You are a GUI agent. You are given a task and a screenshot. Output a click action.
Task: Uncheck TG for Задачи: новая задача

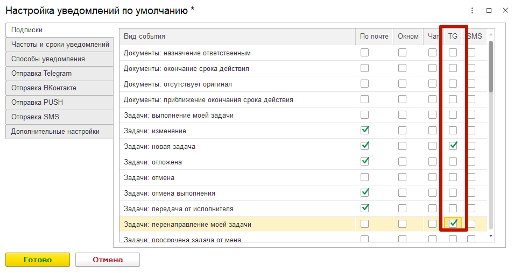click(x=453, y=146)
